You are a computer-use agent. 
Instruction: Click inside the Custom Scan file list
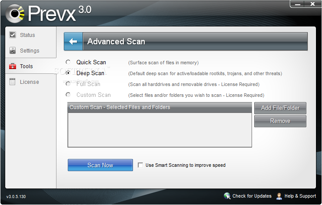160,130
